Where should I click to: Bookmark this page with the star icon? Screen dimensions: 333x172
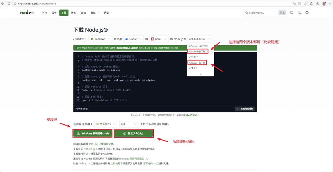(x=305, y=4)
